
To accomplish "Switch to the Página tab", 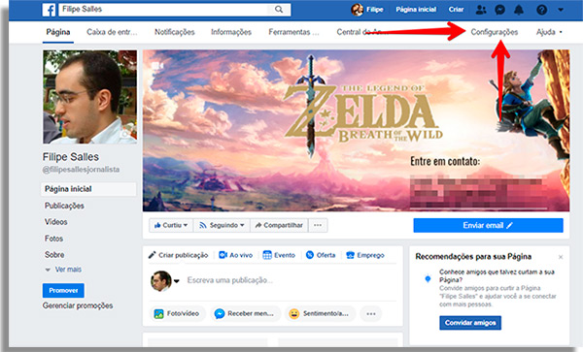I will [x=58, y=32].
